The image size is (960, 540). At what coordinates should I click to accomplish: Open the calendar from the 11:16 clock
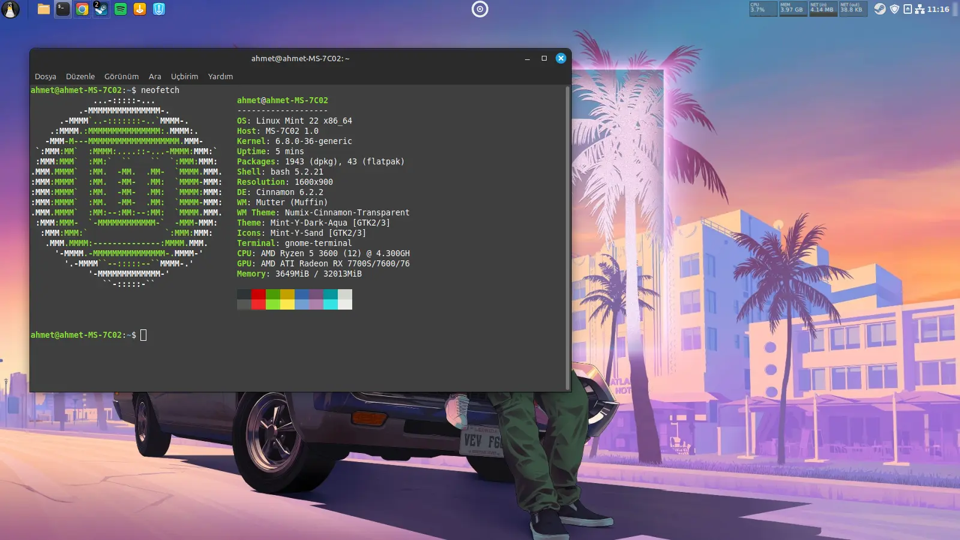click(938, 9)
